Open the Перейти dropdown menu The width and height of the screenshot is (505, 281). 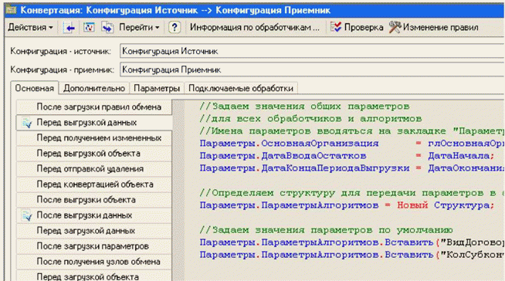[x=139, y=28]
